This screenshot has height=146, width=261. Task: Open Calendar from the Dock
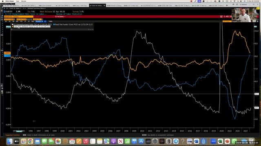coord(72,141)
